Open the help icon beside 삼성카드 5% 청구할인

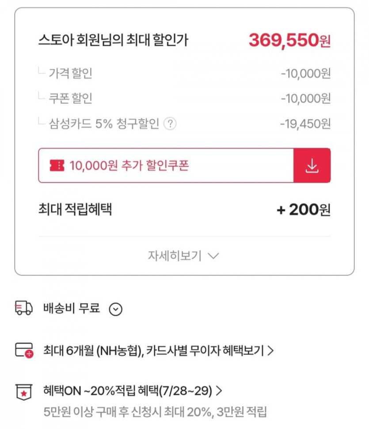click(170, 124)
